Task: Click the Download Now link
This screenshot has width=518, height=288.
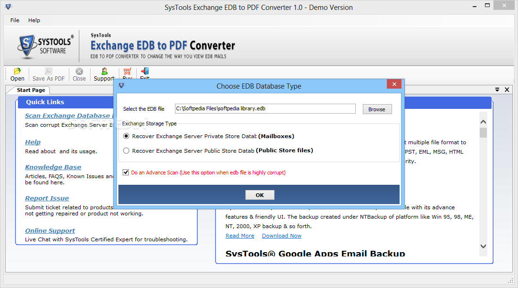Action: (282, 236)
